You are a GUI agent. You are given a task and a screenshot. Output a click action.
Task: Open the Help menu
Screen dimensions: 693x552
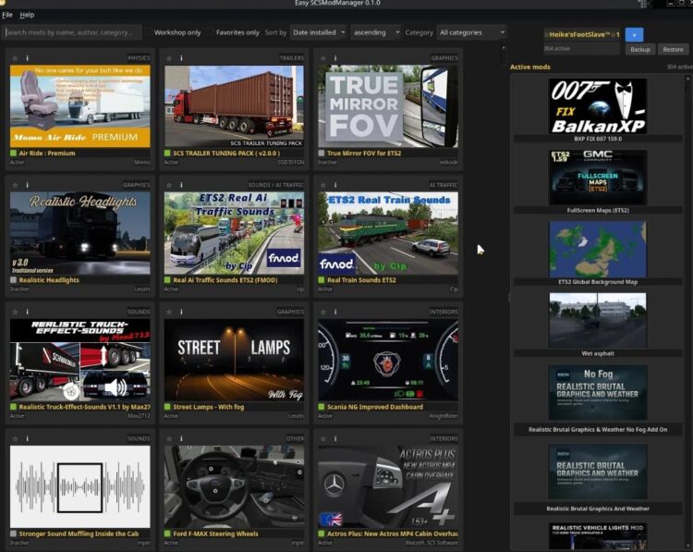point(27,15)
